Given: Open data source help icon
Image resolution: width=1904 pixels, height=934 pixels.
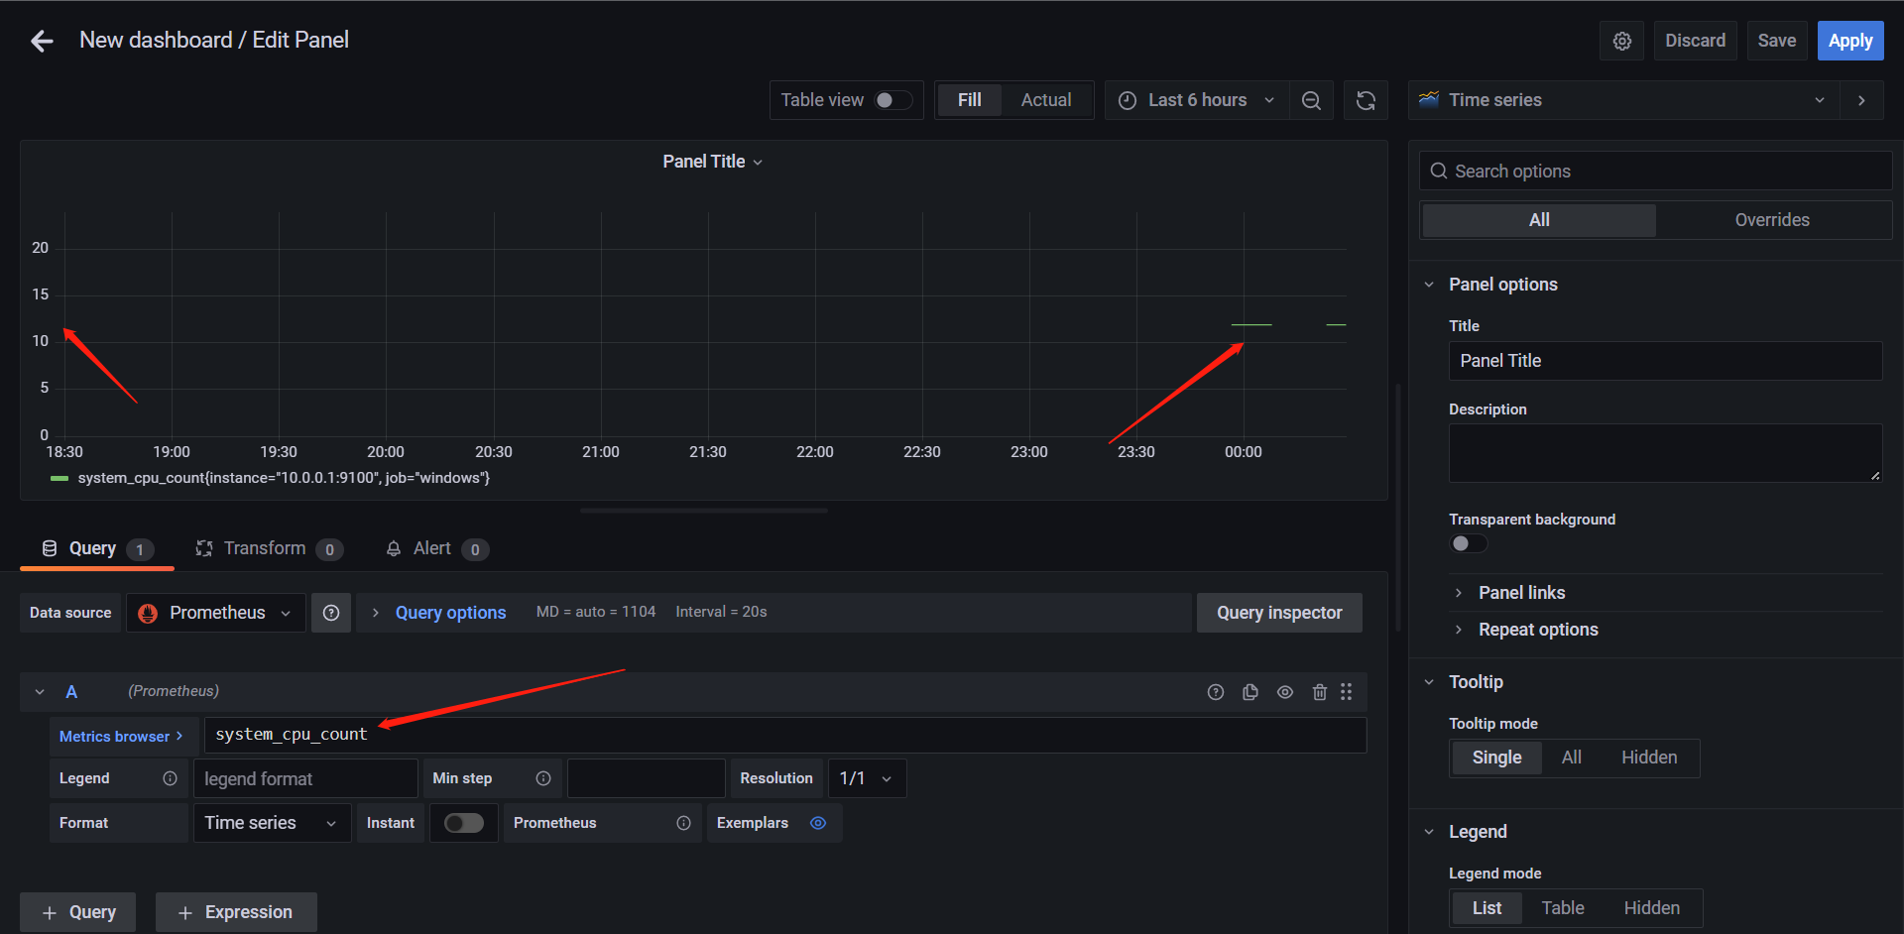Looking at the screenshot, I should pos(331,613).
